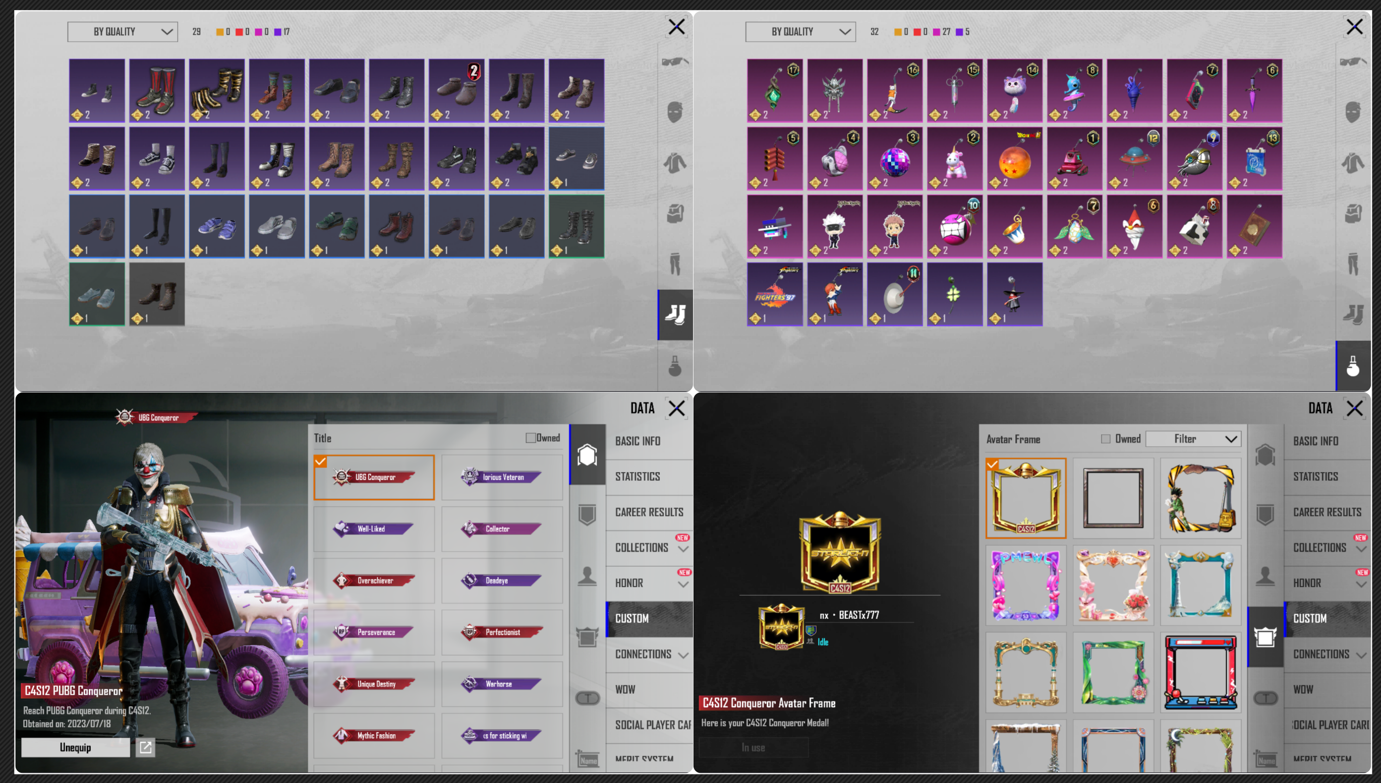The height and width of the screenshot is (783, 1381).
Task: Open shield icon section in Title panel
Action: (x=587, y=514)
